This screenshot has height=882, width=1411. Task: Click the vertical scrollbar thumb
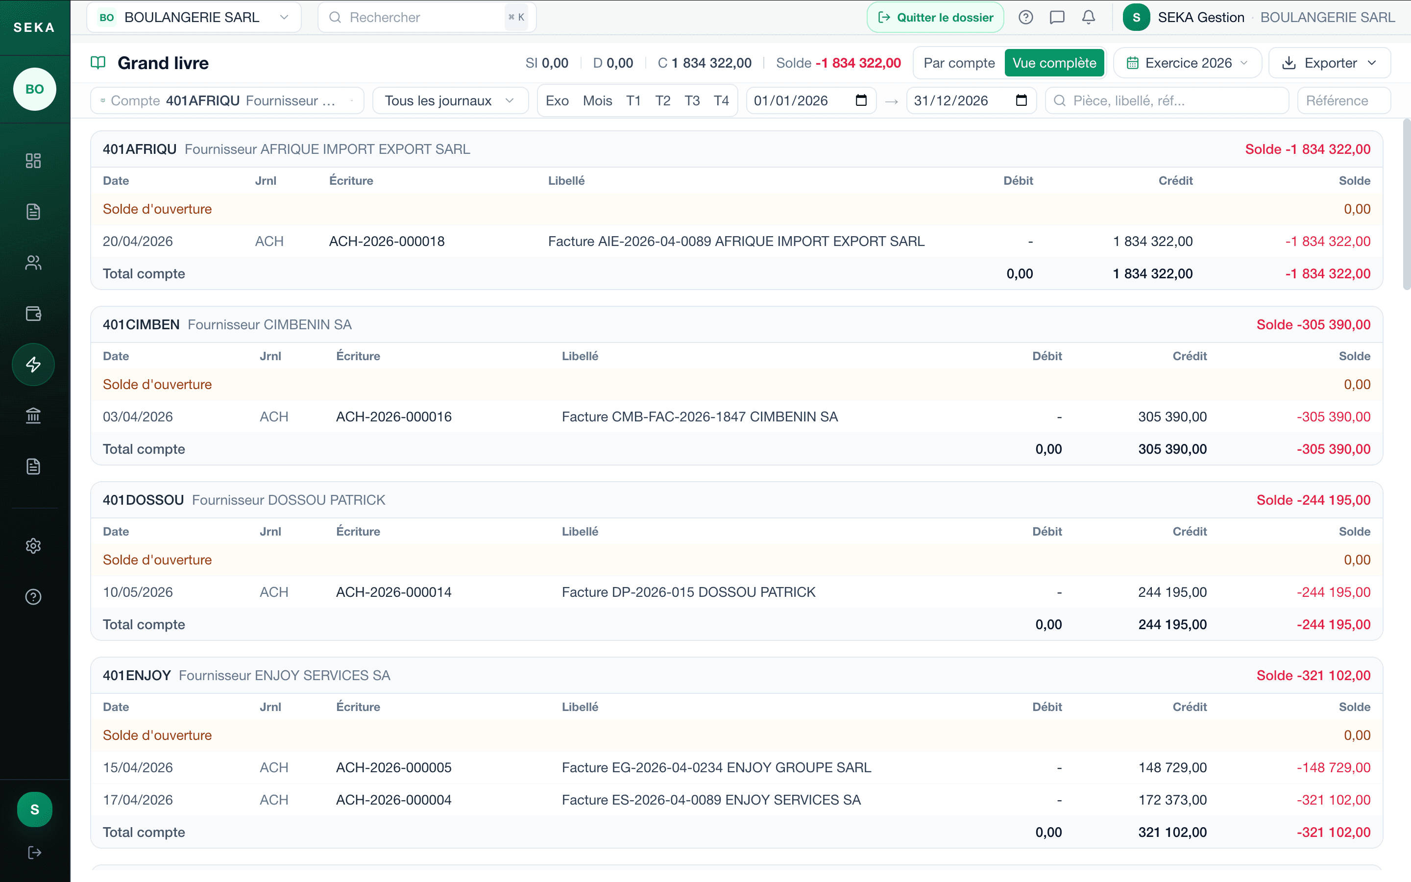pyautogui.click(x=1406, y=204)
